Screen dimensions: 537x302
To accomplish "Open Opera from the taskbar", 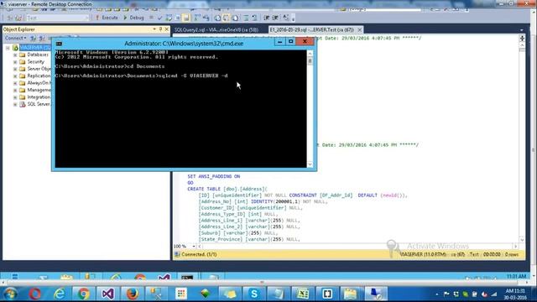I will (x=35, y=294).
